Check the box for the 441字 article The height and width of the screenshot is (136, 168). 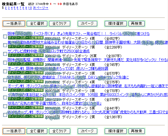click(5, 106)
